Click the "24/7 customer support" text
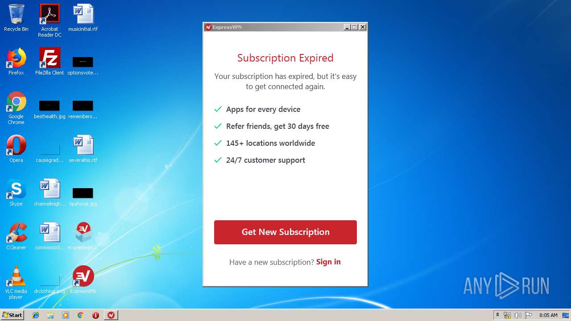The width and height of the screenshot is (571, 321). (265, 160)
